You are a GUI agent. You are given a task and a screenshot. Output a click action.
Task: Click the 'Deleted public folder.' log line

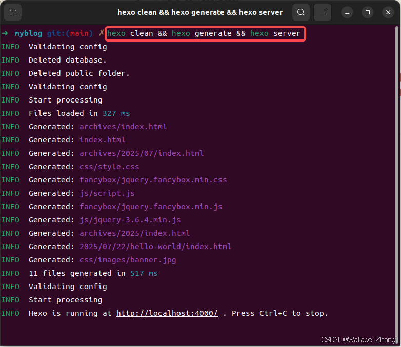[66, 73]
